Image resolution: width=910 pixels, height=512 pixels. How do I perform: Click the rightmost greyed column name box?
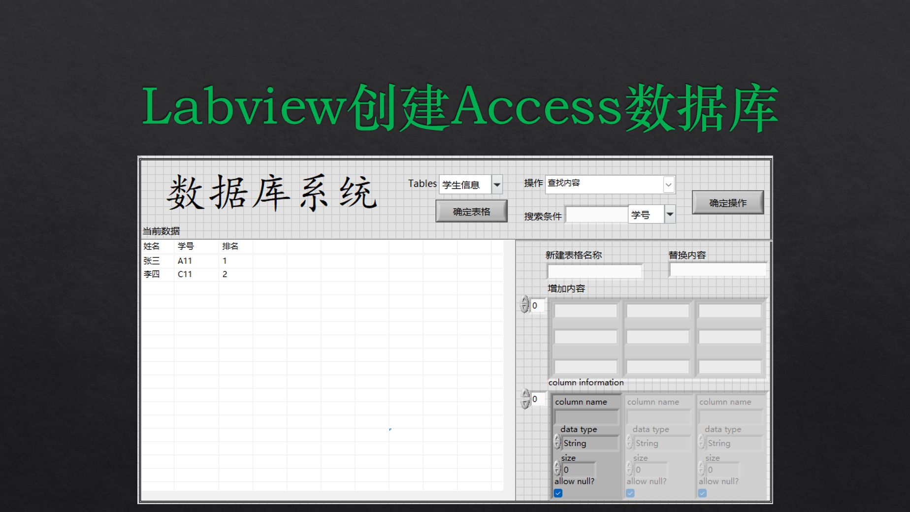(x=731, y=416)
